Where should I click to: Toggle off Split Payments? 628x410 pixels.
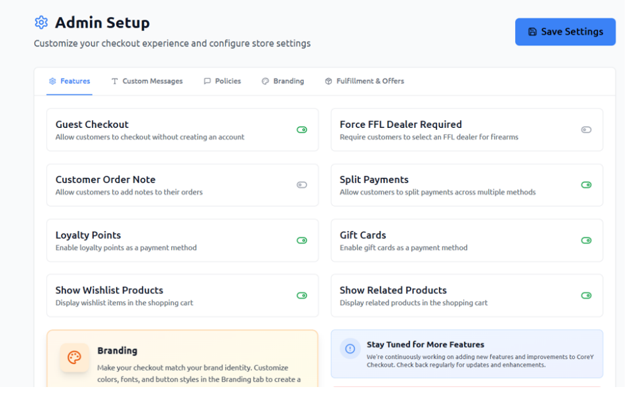tap(587, 185)
